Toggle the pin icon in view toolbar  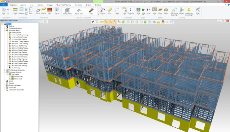coord(93,22)
